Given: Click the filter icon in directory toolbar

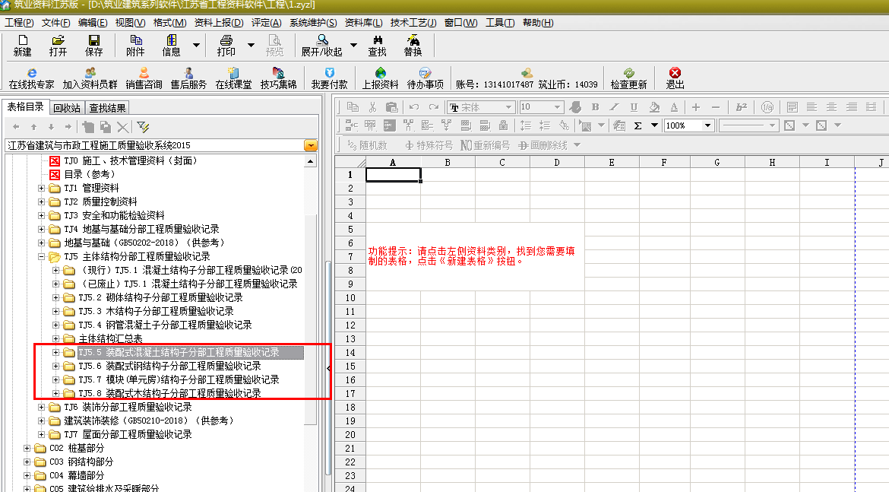Looking at the screenshot, I should pos(143,127).
